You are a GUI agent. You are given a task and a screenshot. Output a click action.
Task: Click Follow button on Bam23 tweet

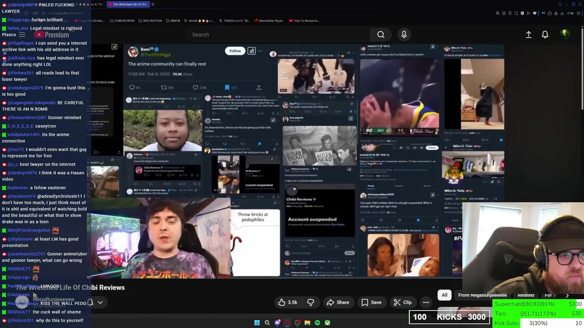235,51
